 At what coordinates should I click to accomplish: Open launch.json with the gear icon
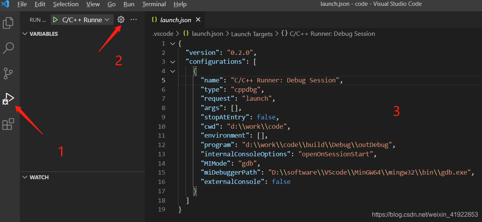tap(121, 19)
